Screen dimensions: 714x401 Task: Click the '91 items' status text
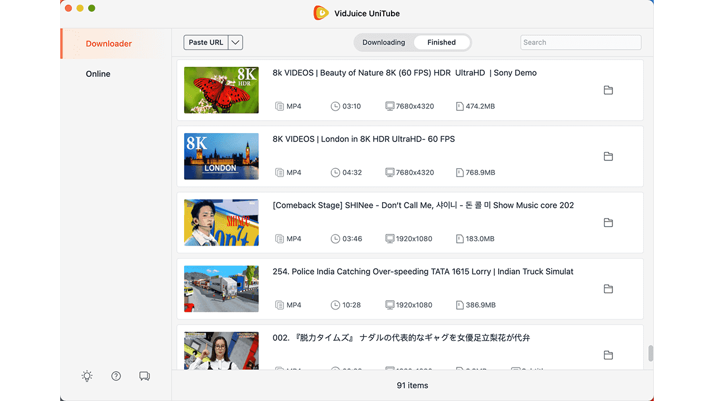click(412, 385)
